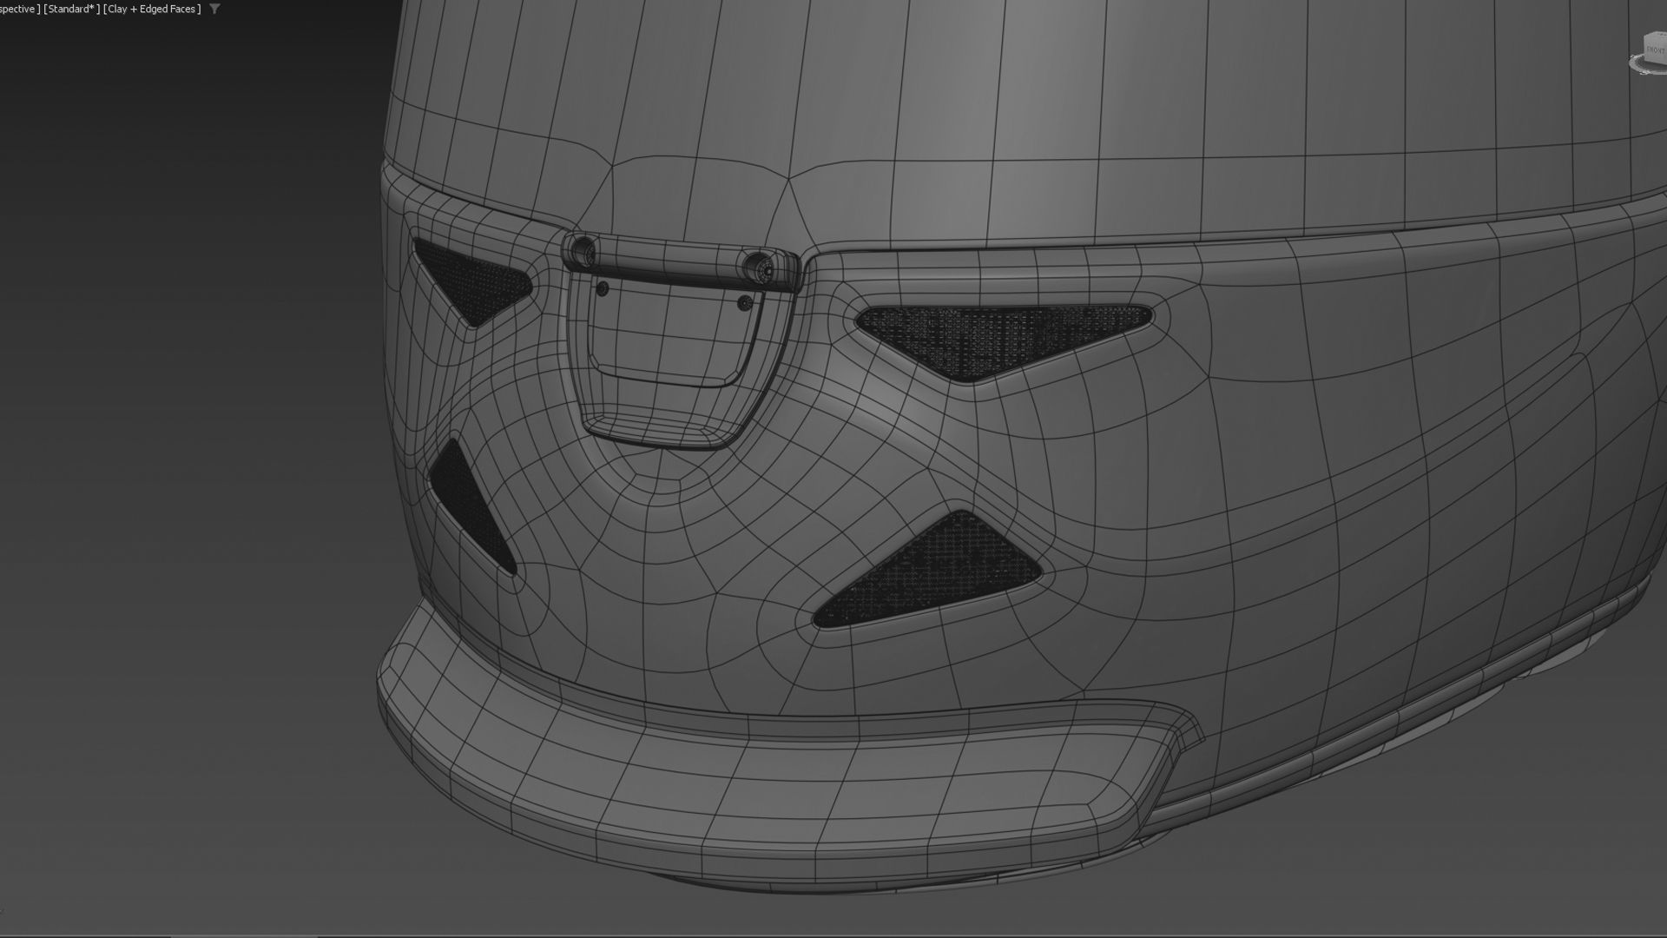Click the small right rivet on the flap
This screenshot has width=1667, height=938.
[x=744, y=302]
